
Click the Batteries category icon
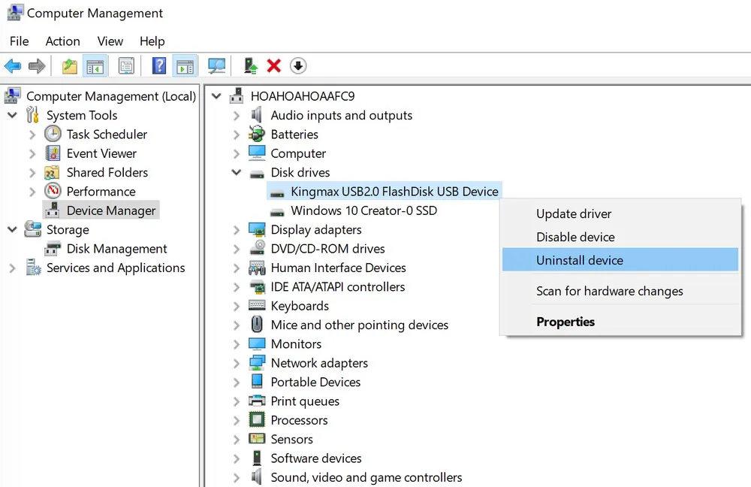click(257, 134)
